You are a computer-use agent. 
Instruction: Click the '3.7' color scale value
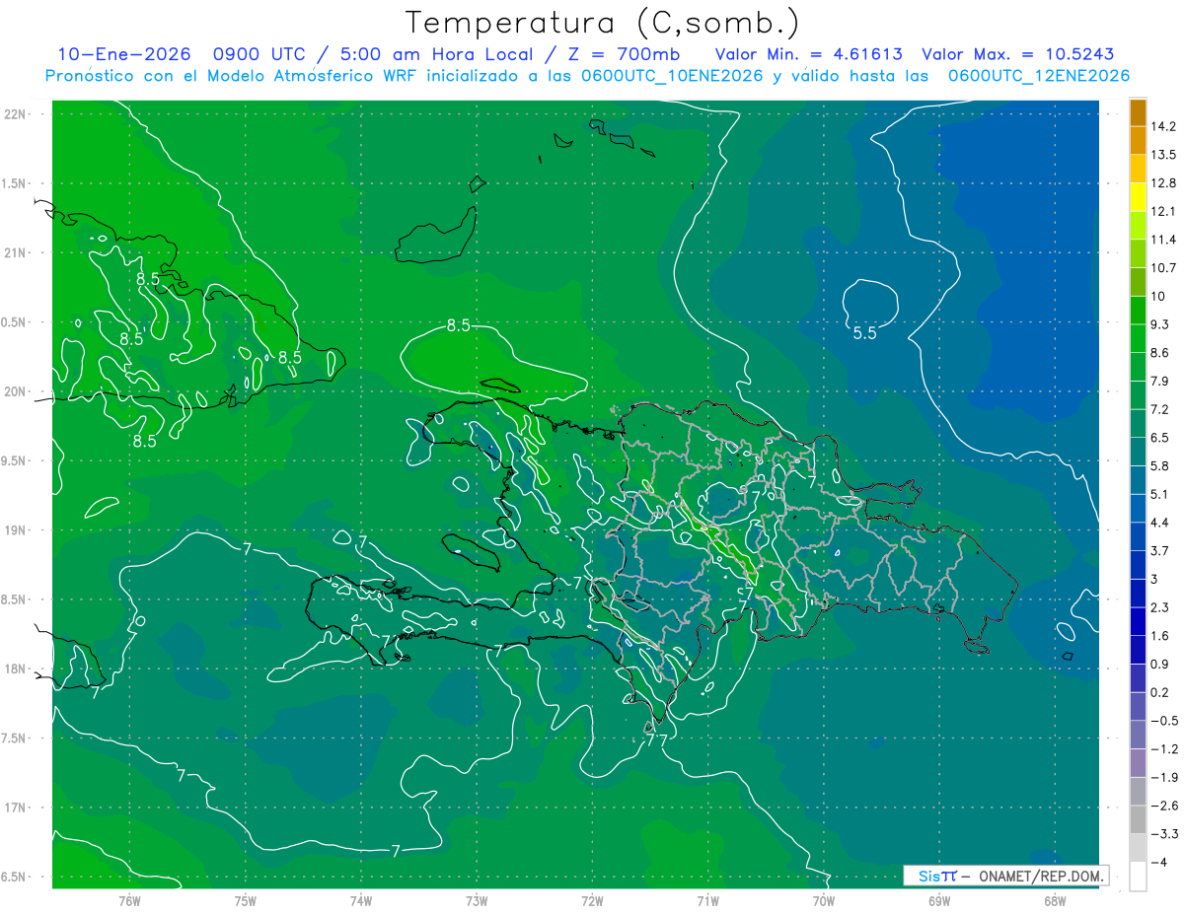pyautogui.click(x=1159, y=550)
